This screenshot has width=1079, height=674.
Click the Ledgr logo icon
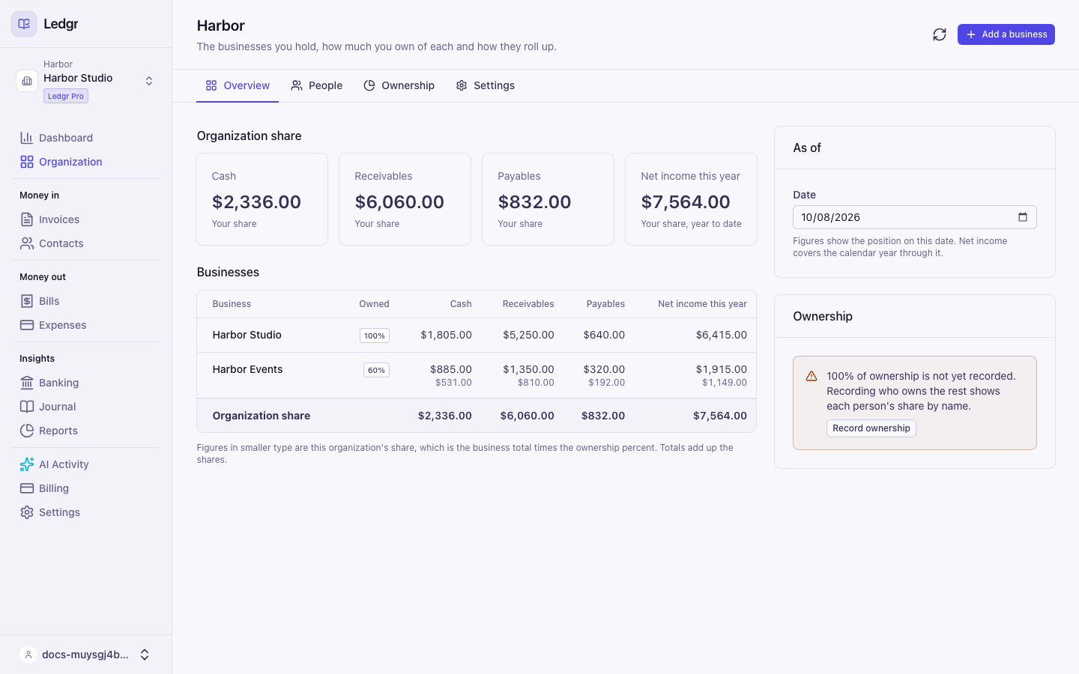(24, 24)
